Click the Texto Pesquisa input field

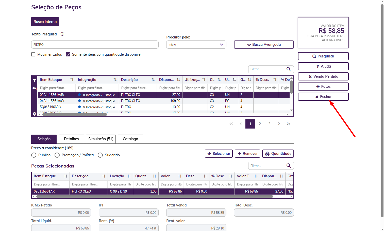click(x=95, y=45)
